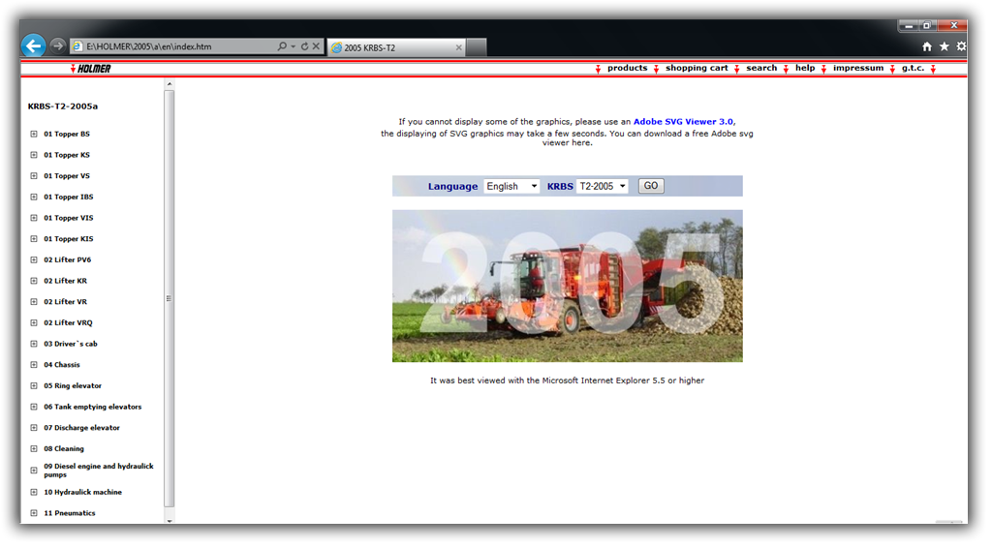
Task: Expand the 01 Topper KIS node
Action: click(34, 239)
